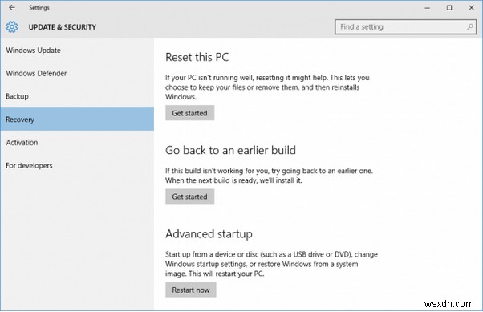The image size is (483, 312).
Task: Click the Reset this PC heading
Action: [197, 57]
